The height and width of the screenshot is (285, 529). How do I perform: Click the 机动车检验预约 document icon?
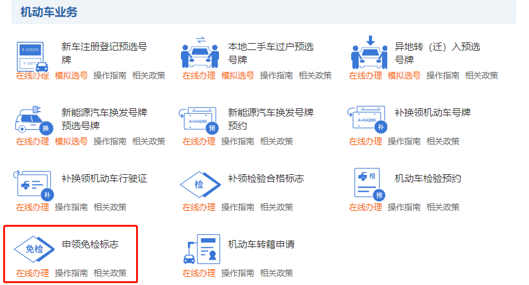pyautogui.click(x=370, y=184)
